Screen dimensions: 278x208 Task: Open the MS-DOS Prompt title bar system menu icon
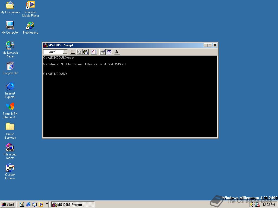[45, 45]
